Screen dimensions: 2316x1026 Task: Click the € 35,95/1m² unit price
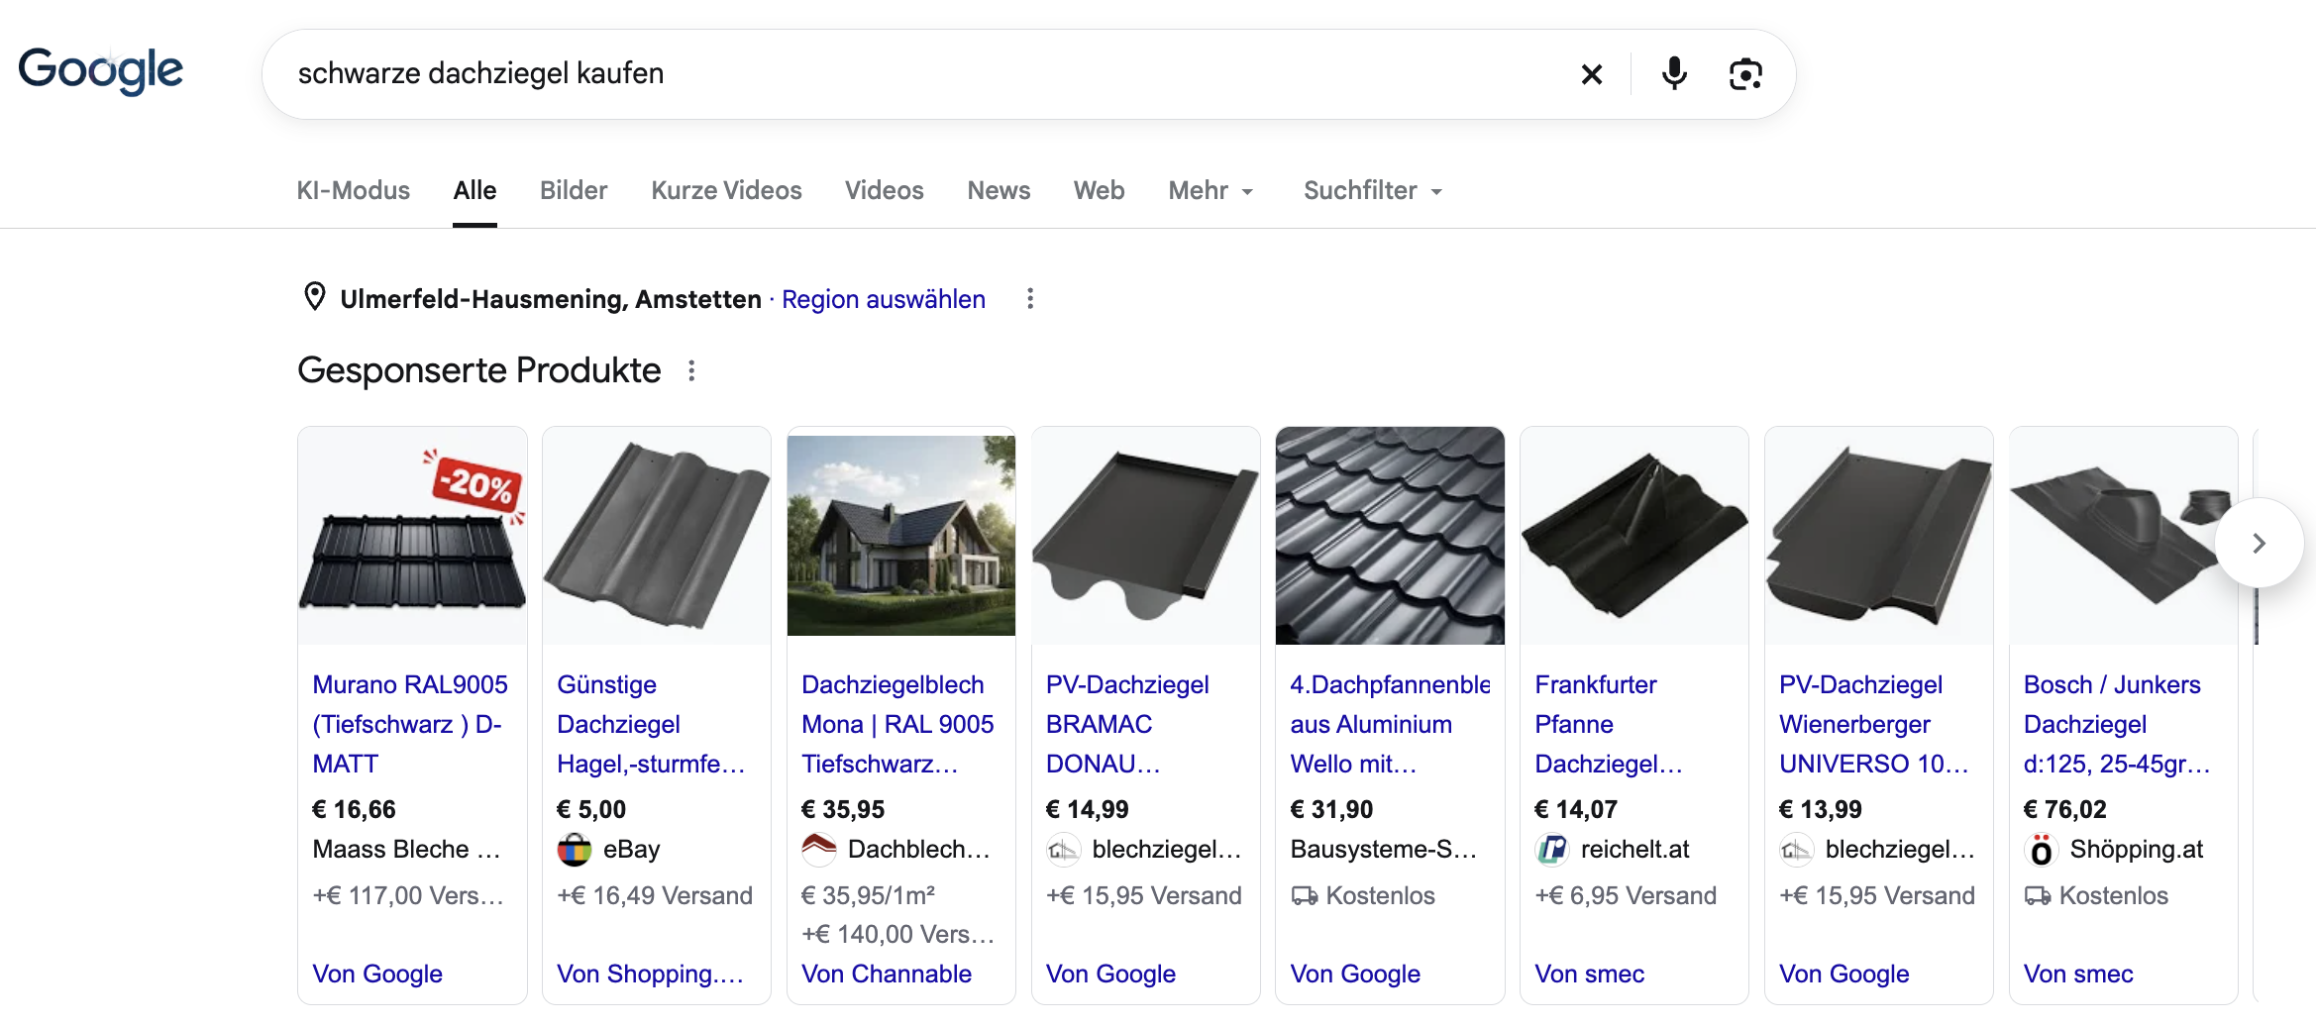(869, 895)
